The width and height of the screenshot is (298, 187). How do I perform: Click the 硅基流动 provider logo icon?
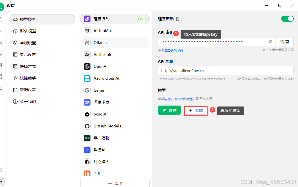pos(87,19)
